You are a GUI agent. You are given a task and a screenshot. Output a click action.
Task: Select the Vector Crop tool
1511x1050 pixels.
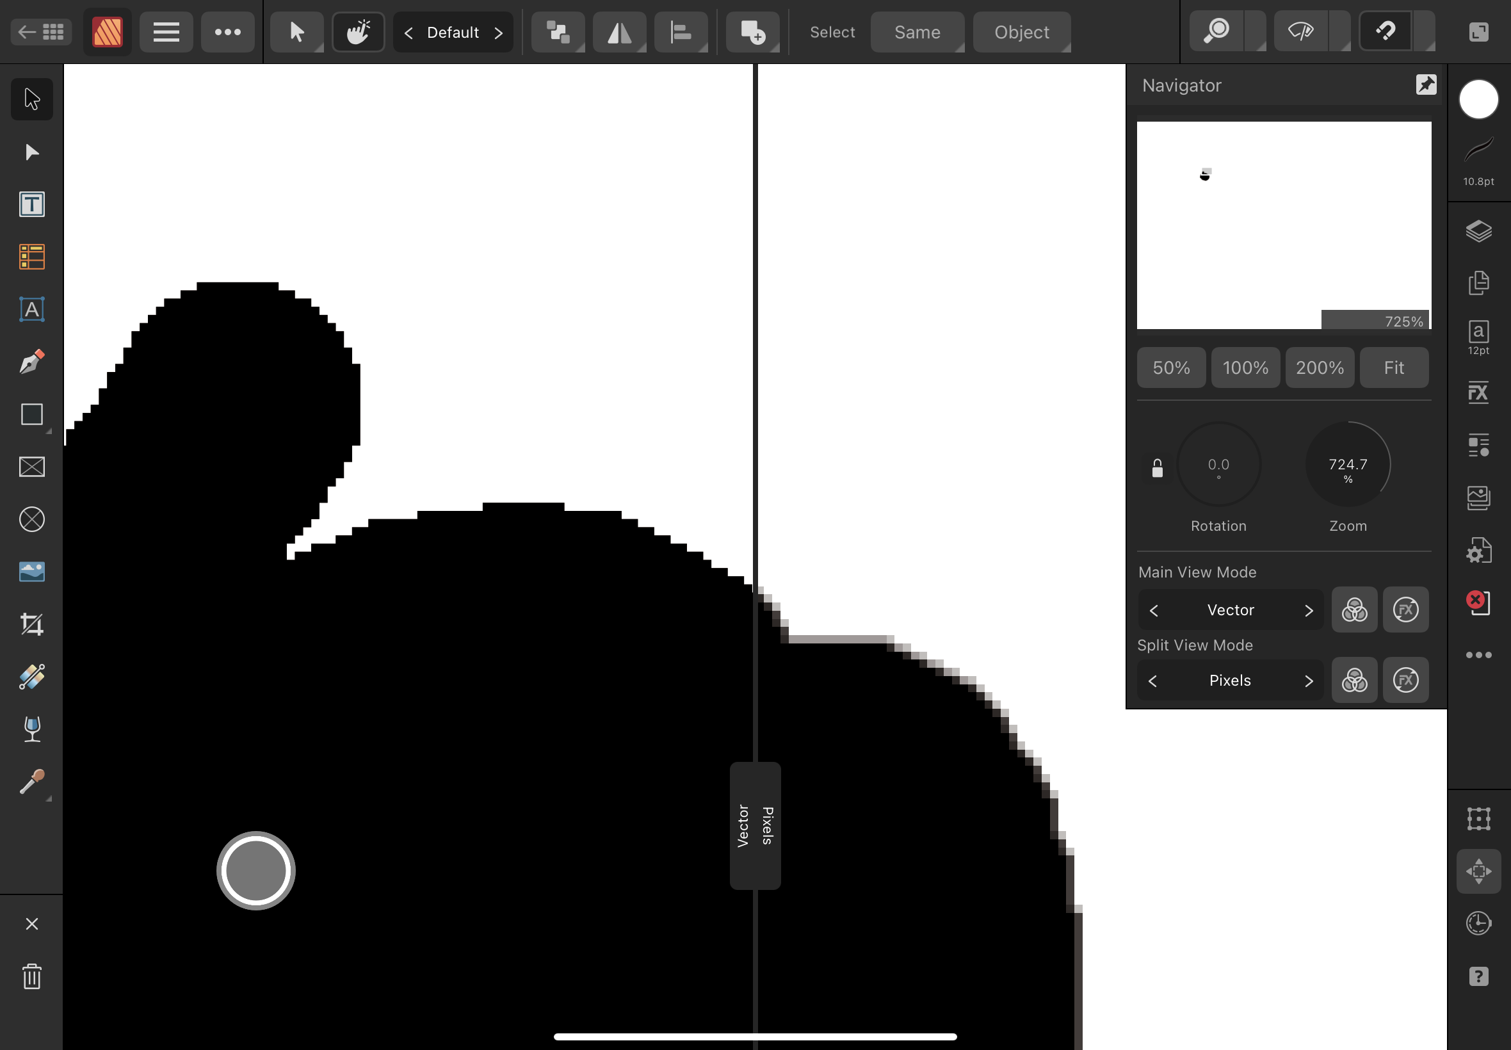[x=31, y=624]
